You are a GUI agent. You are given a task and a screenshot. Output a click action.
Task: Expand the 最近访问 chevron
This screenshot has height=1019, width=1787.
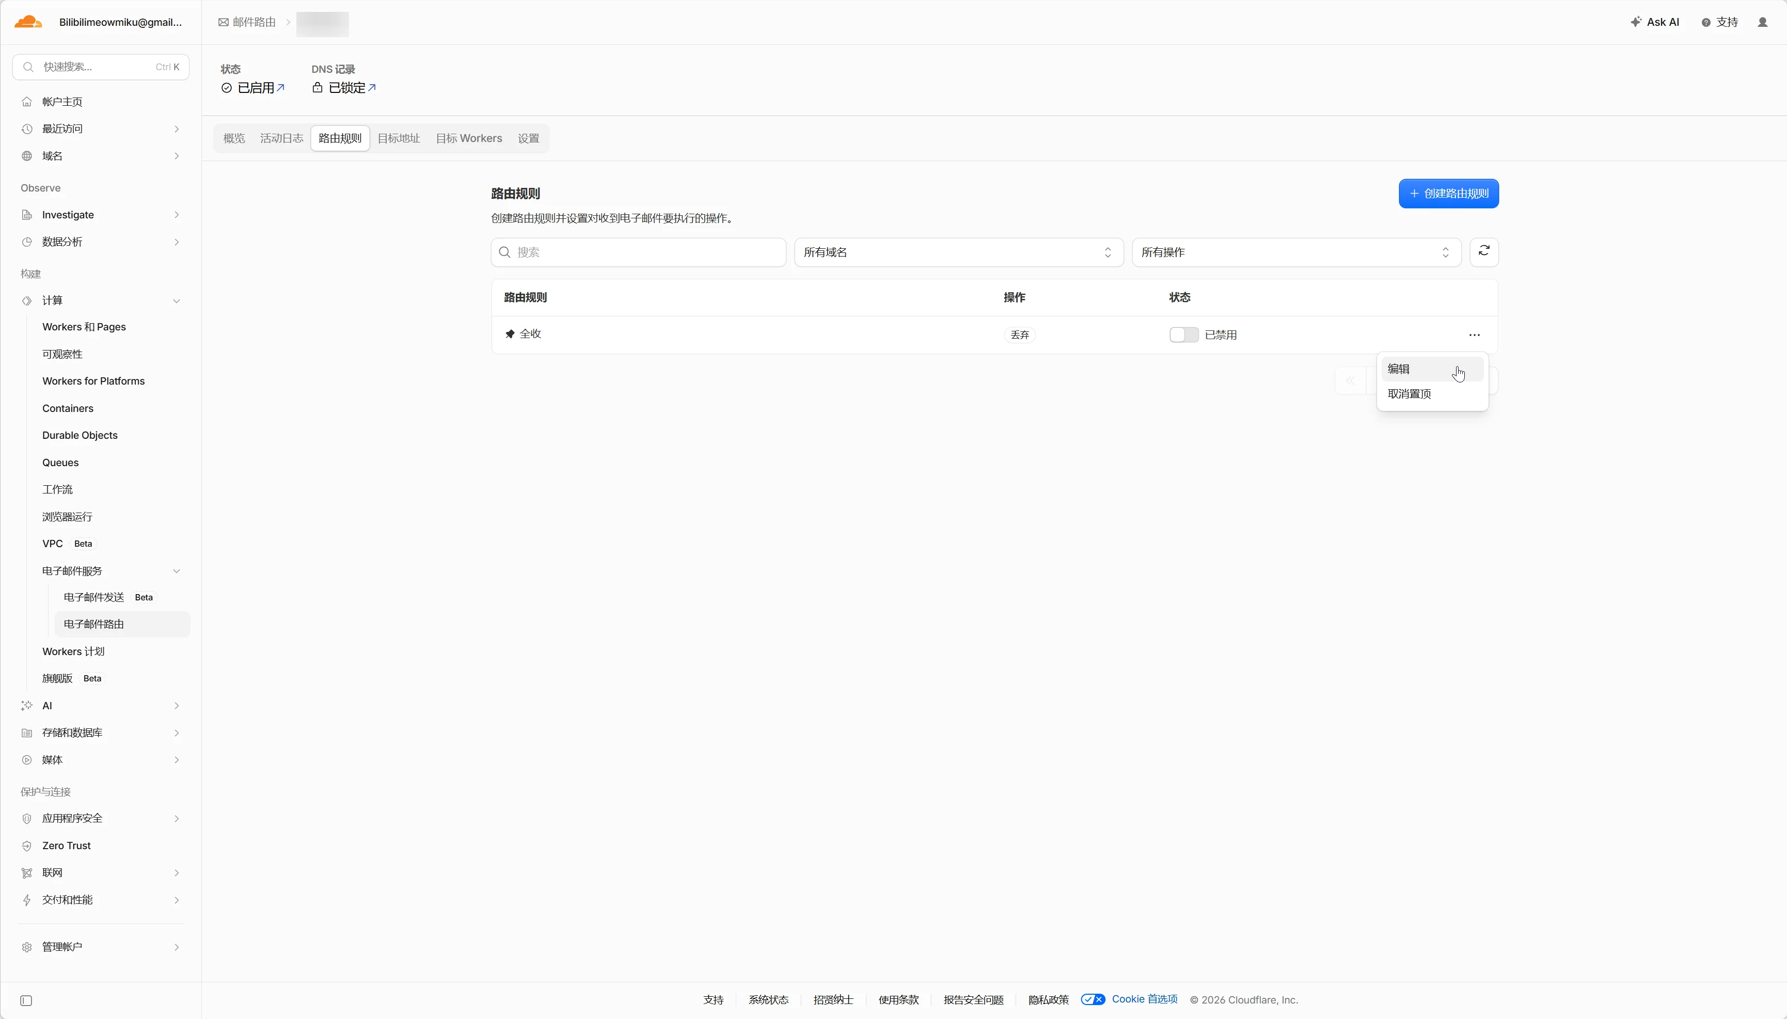(177, 129)
